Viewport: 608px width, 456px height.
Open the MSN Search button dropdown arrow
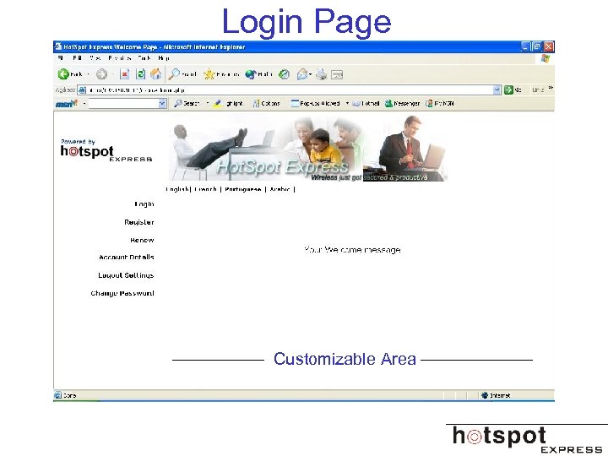point(208,104)
